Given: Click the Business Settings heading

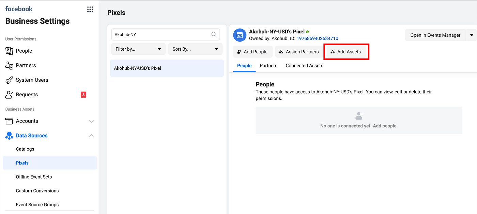Looking at the screenshot, I should [x=37, y=21].
